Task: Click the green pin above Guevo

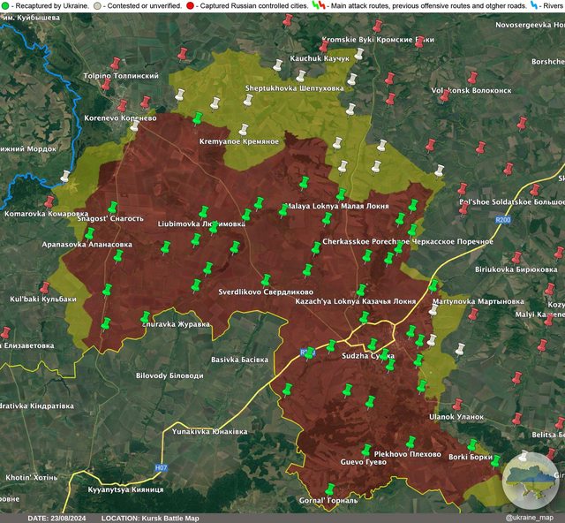Action: point(365,450)
